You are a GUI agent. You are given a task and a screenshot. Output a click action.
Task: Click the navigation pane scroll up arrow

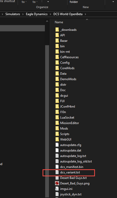[x=47, y=21]
